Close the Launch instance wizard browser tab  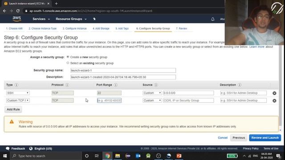pyautogui.click(x=49, y=4)
